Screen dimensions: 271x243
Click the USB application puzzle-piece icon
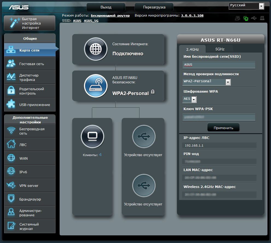[11, 104]
